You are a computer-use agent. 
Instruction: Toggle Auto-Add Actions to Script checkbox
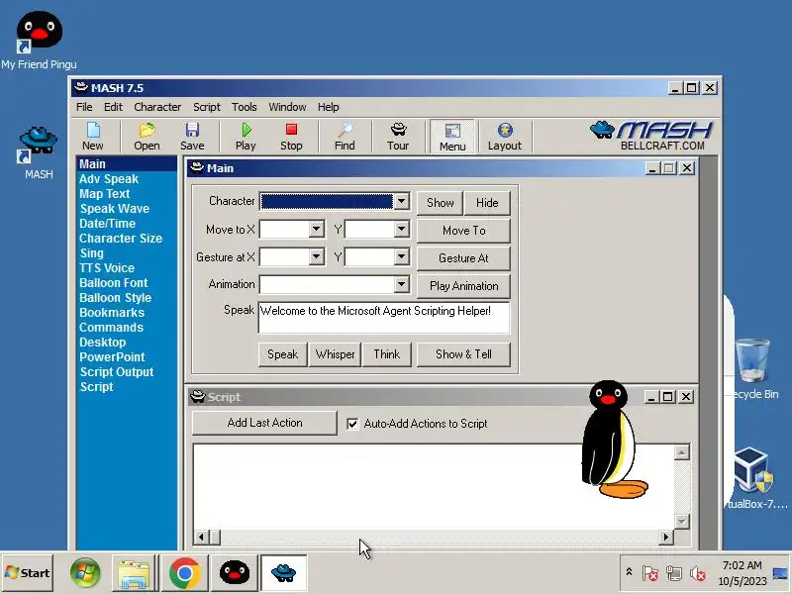pos(352,424)
